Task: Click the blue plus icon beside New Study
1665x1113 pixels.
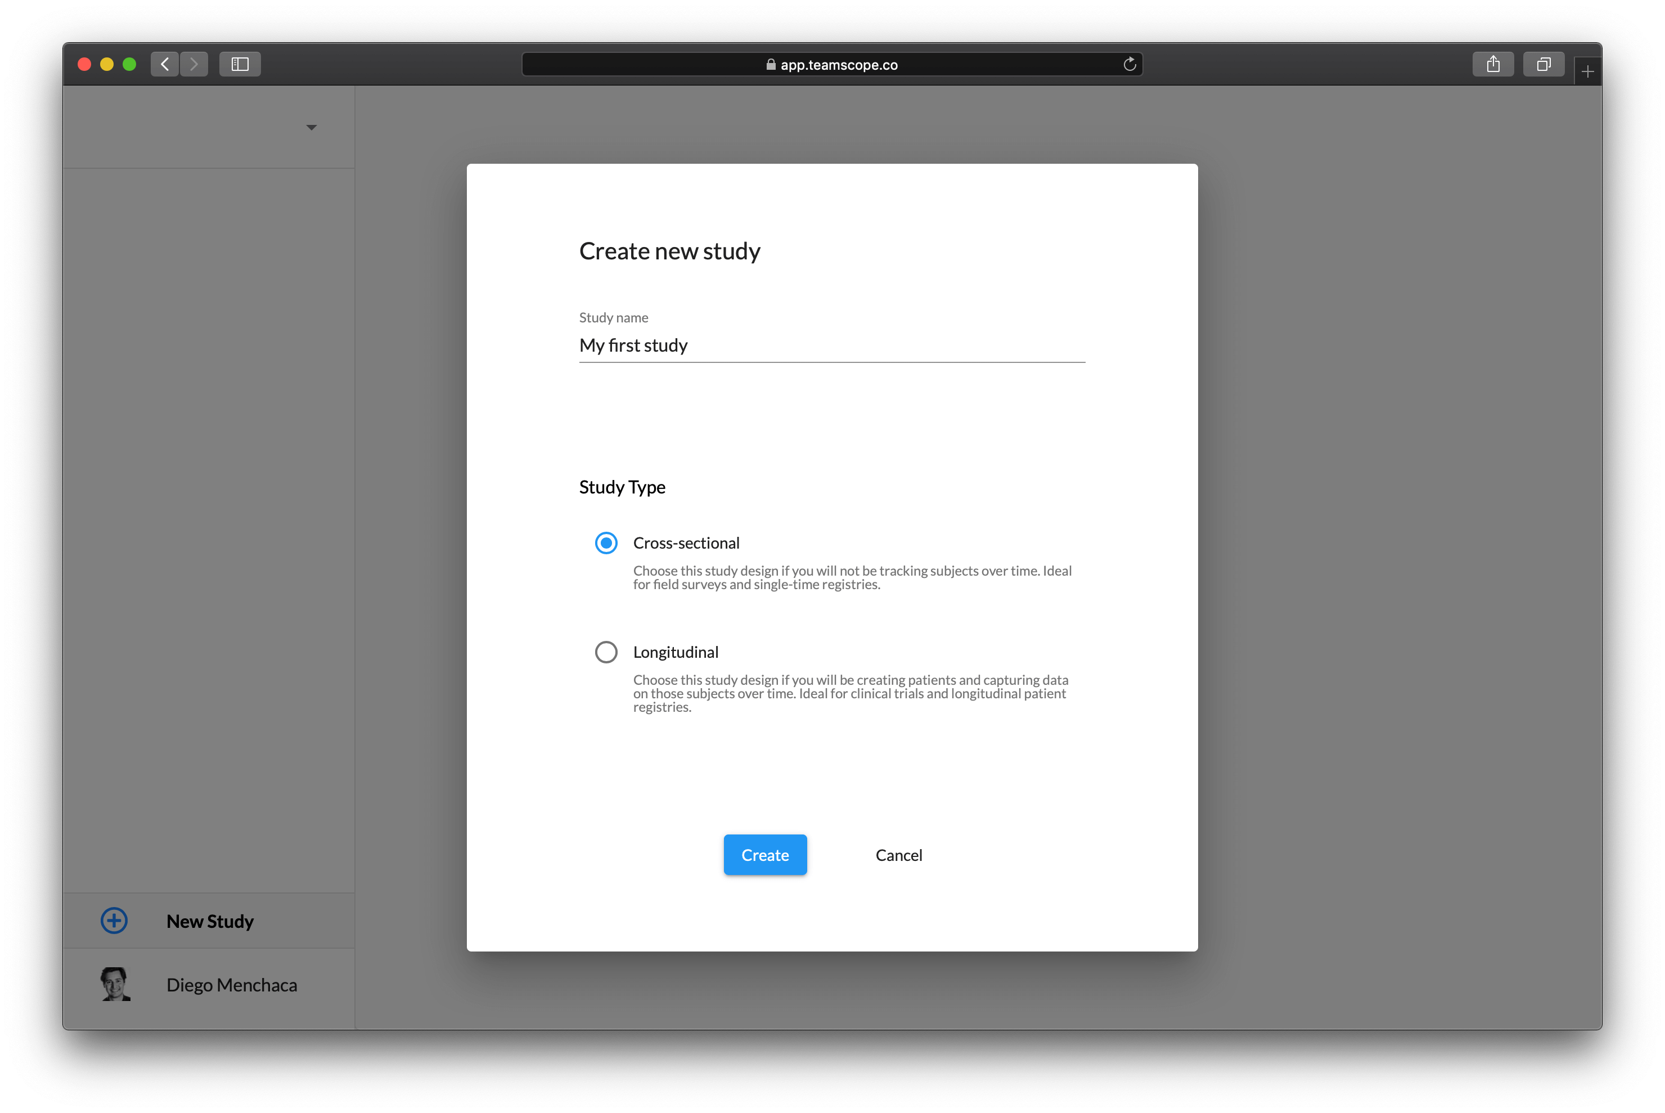Action: click(x=114, y=921)
